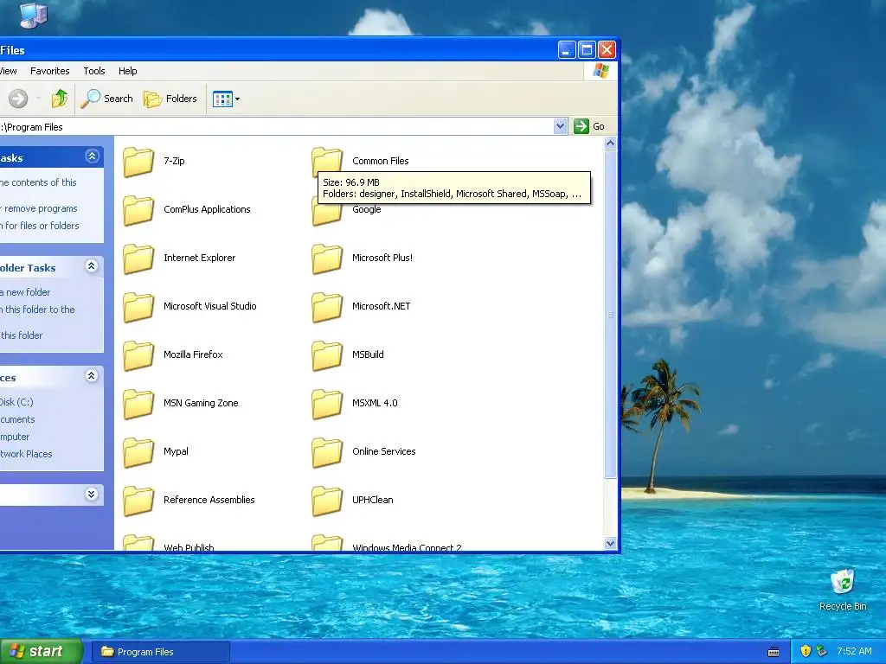
Task: Select the Microsoft Plus! folder icon
Action: coord(327,259)
